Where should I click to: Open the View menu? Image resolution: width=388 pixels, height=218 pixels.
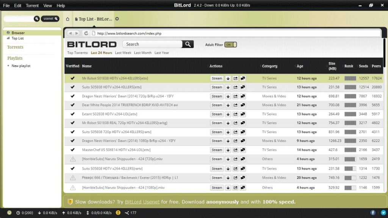coord(47,5)
